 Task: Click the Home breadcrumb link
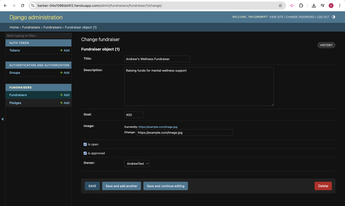[x=14, y=28]
